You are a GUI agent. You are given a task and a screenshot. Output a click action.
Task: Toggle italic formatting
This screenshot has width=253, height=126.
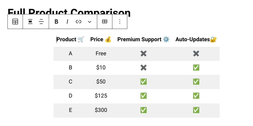67,22
